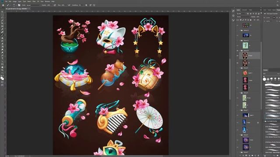Select the Brush tool in the left toolbar
The height and width of the screenshot is (157, 280).
point(2,35)
